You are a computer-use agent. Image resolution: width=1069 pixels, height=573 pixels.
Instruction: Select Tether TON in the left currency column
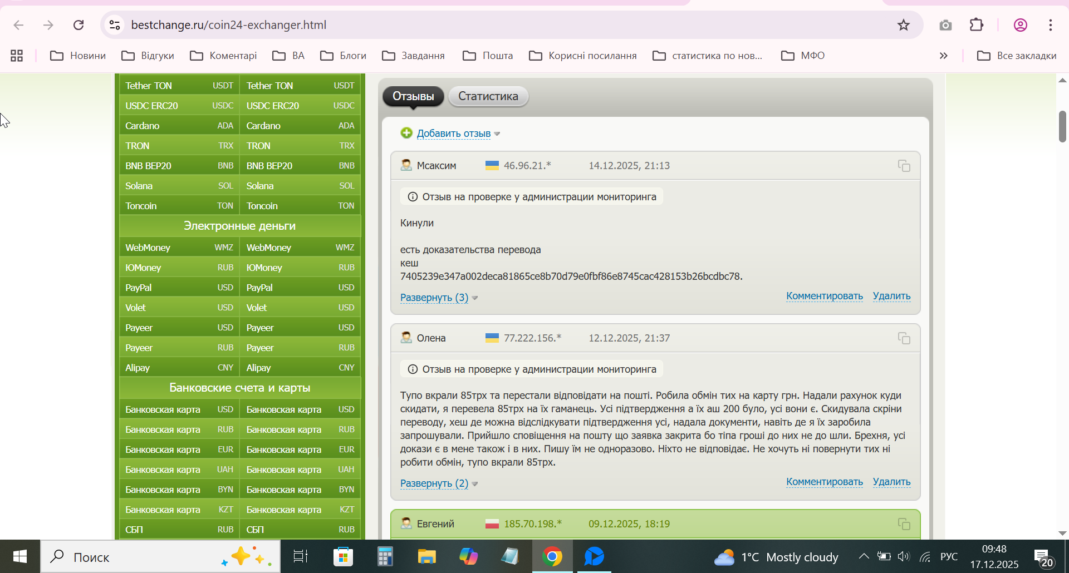click(179, 86)
